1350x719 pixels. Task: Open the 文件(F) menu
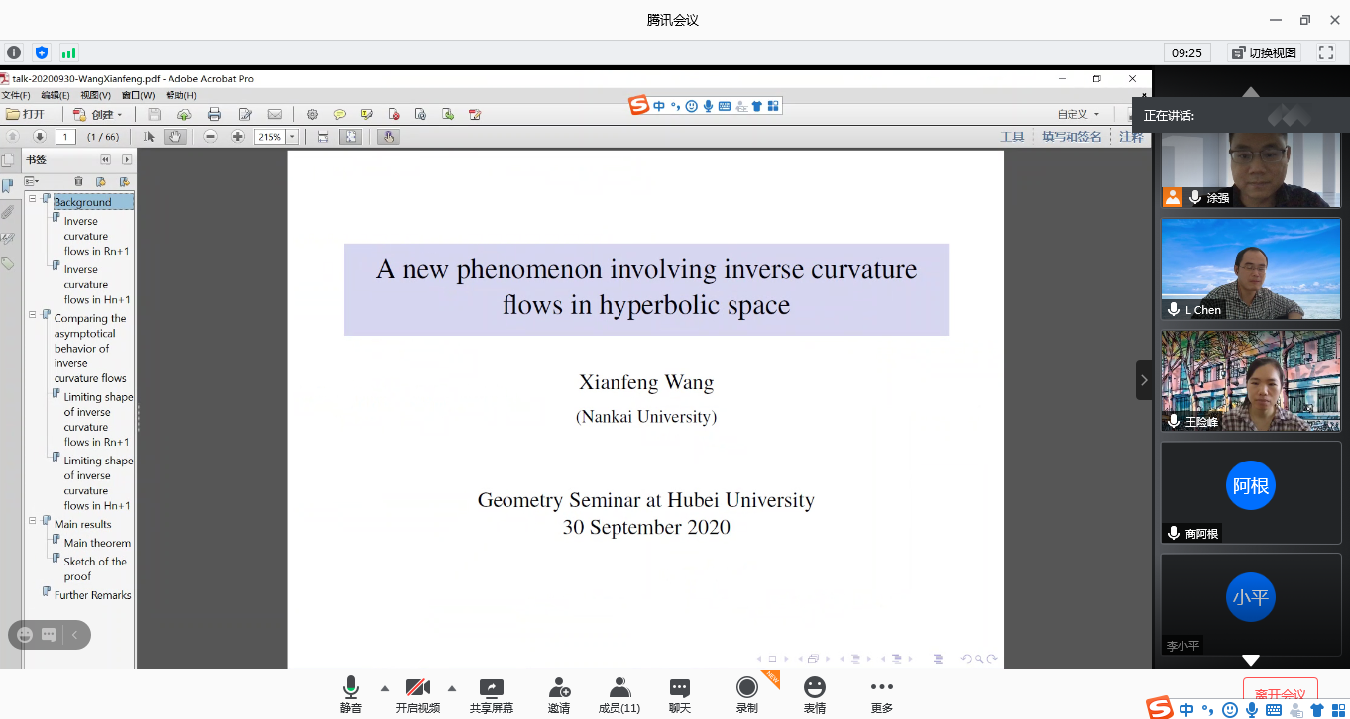(x=15, y=95)
